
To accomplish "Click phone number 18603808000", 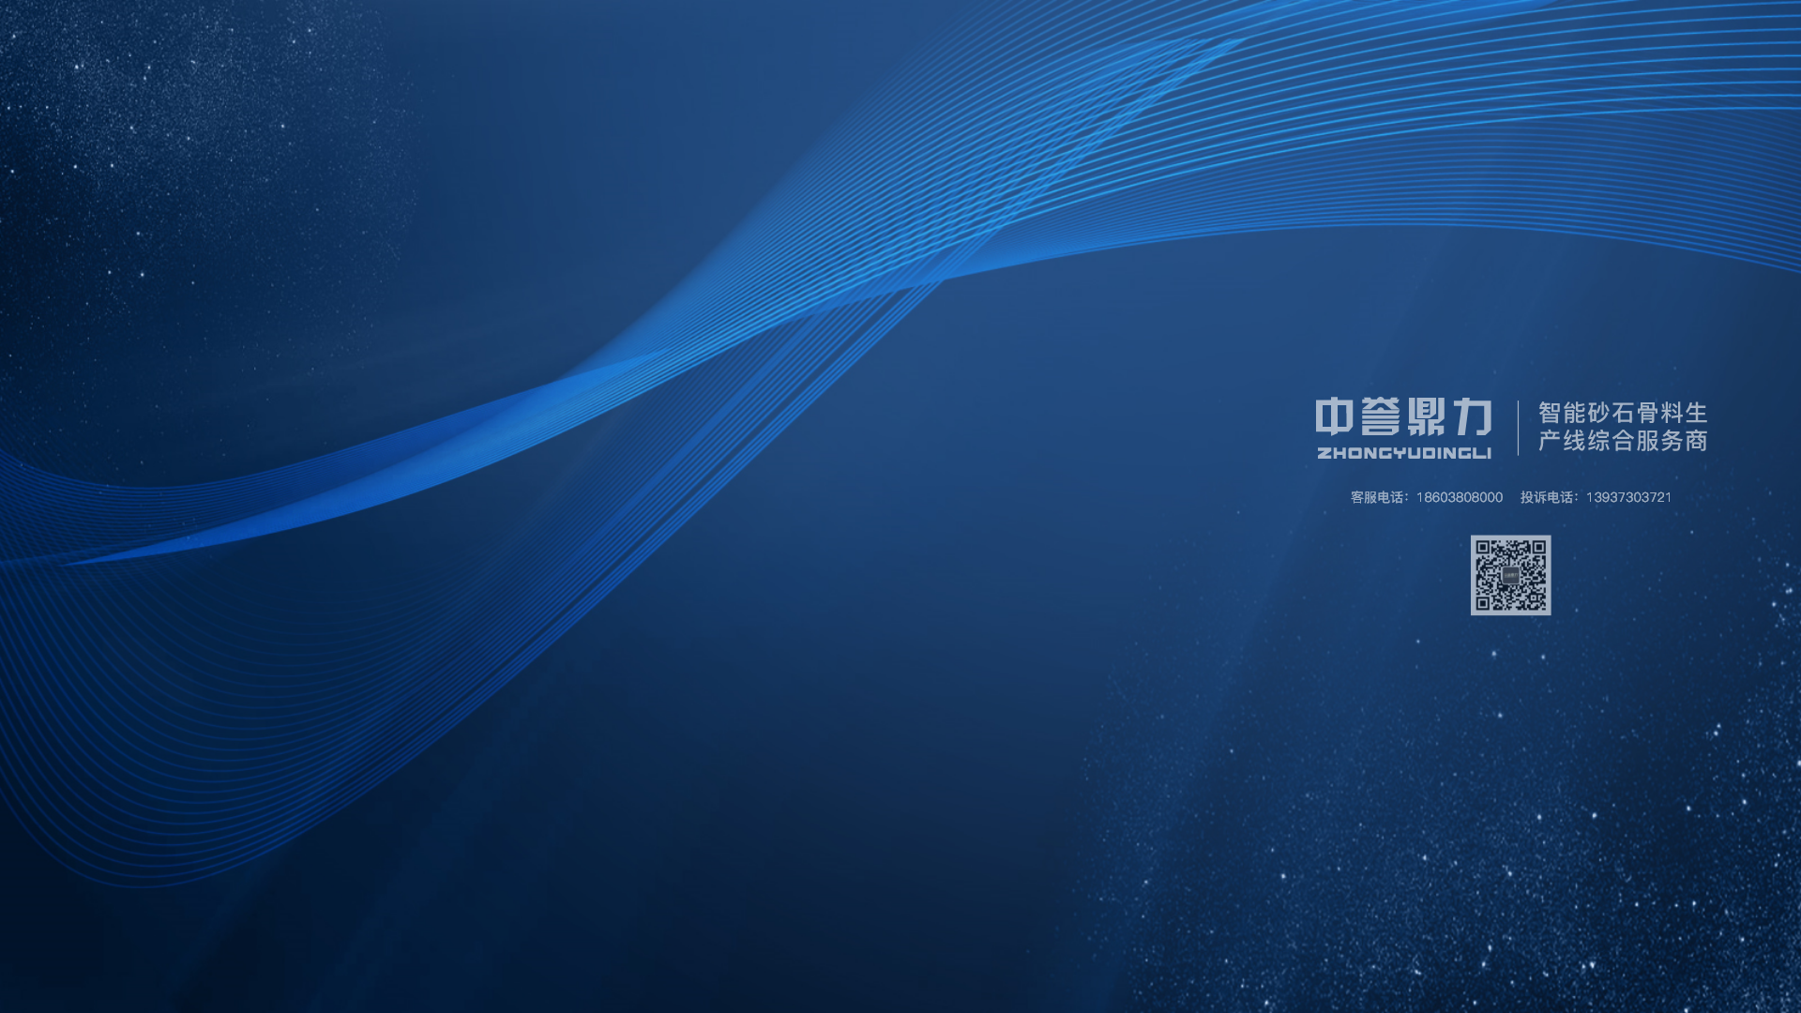I will point(1459,497).
